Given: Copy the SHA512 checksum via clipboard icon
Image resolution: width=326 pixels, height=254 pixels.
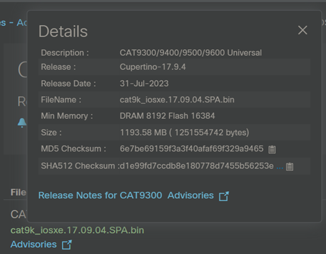Looking at the screenshot, I should click(290, 167).
